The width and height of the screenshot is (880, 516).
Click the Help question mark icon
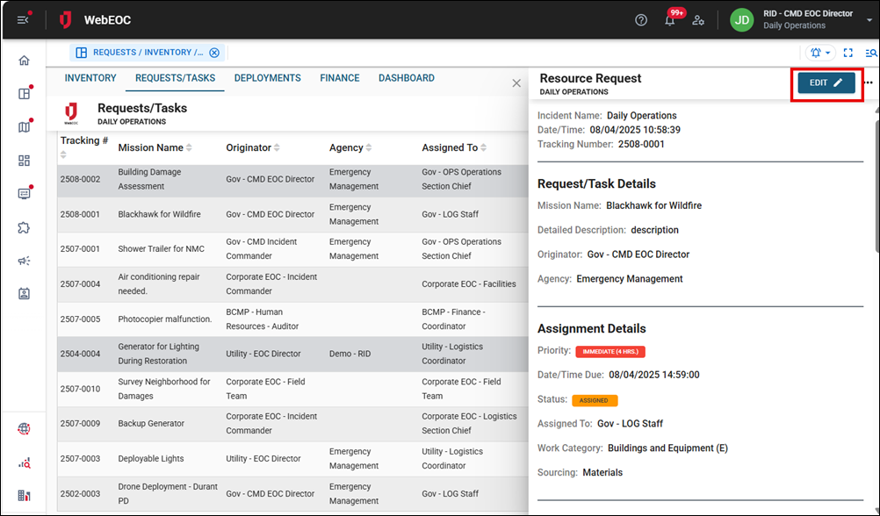tap(641, 19)
